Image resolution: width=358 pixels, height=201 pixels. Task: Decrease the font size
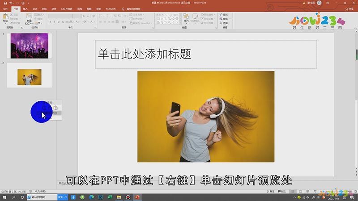(x=88, y=16)
